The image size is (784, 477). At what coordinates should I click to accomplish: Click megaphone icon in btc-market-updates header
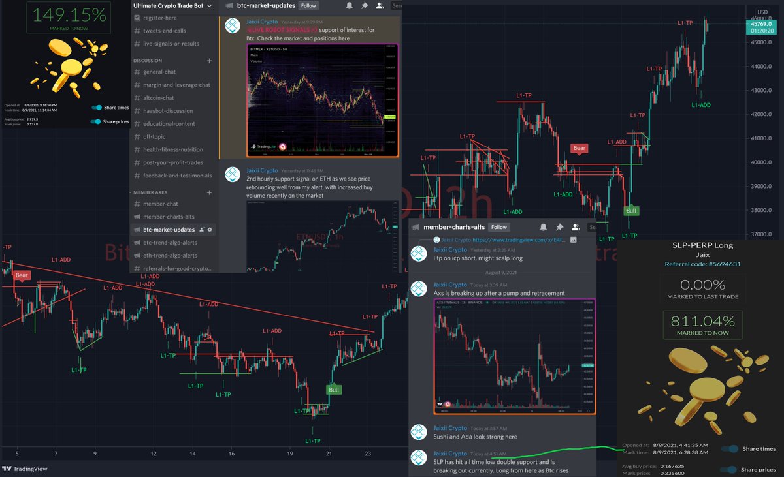tap(229, 5)
